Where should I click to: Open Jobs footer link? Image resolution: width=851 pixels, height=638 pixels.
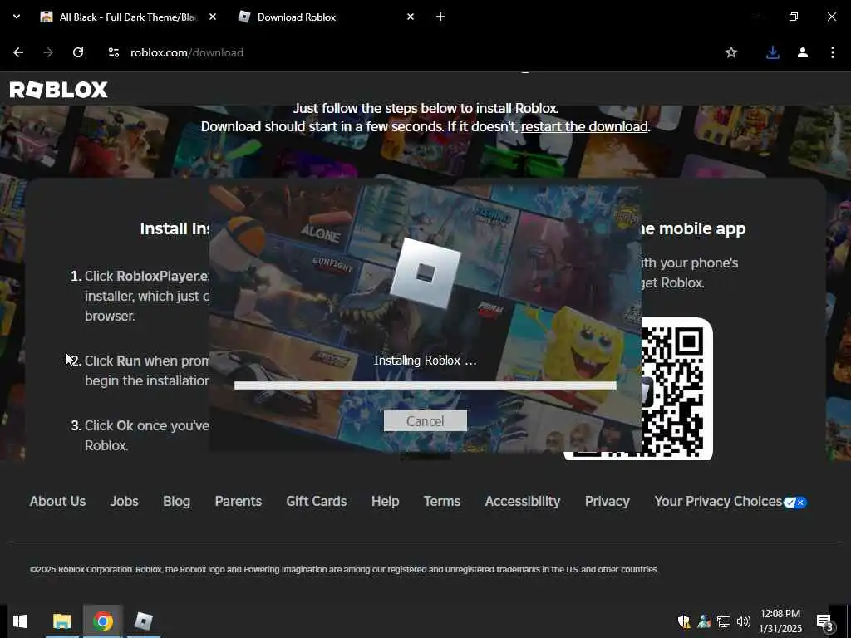click(x=125, y=501)
